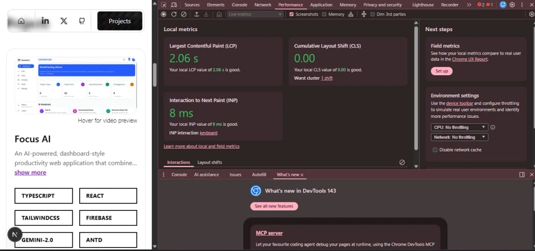Open DevTools settings gear icon
This screenshot has width=535, height=251.
pyautogui.click(x=512, y=4)
